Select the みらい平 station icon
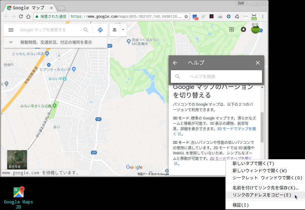Image resolution: width=305 pixels, height=210 pixels. tap(64, 79)
